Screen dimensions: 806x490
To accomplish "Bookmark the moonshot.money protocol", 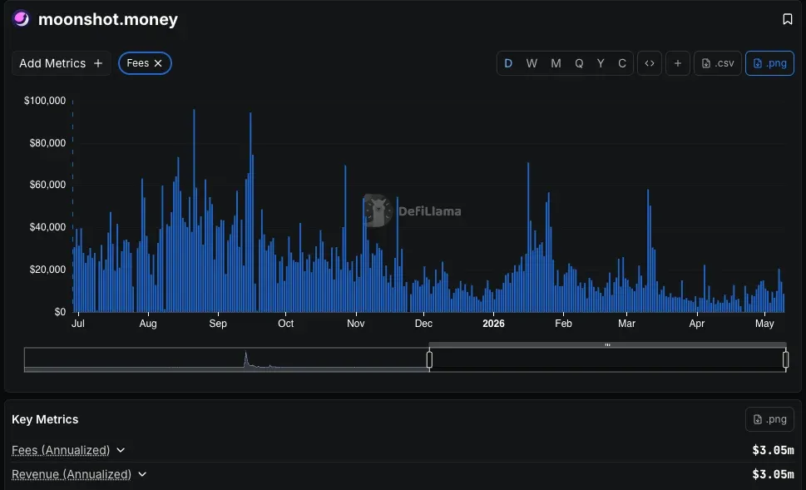I will coord(787,19).
